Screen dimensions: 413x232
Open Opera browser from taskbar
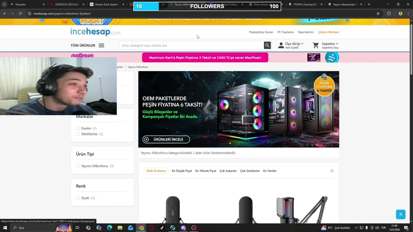pyautogui.click(x=151, y=228)
